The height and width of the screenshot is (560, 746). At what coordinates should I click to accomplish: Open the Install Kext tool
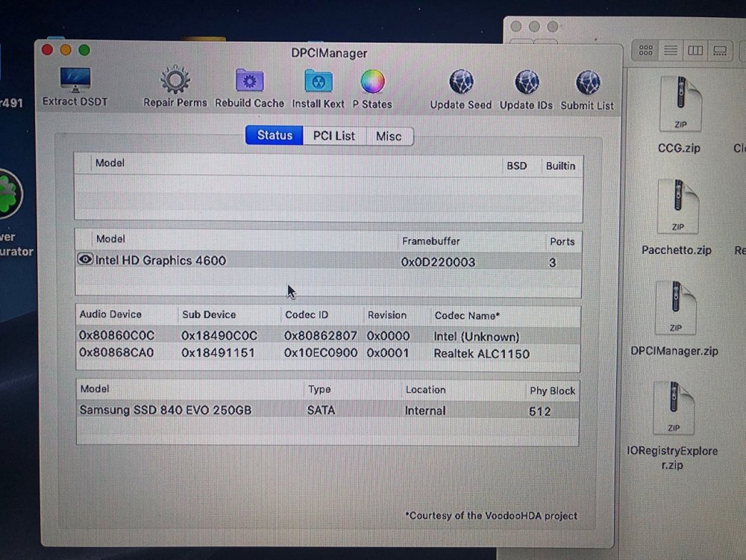pos(318,82)
